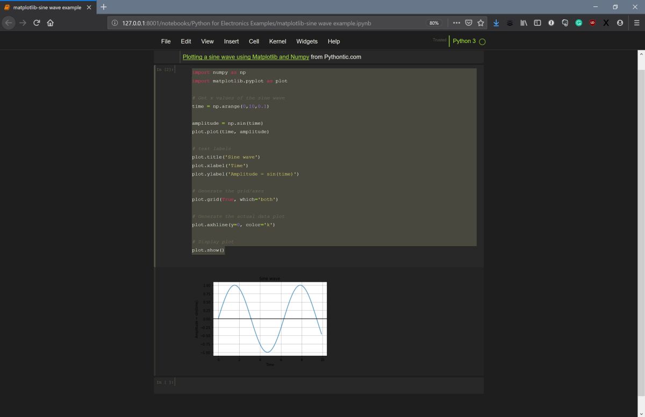Screen dimensions: 645x417
Task: Click the black X extension icon
Action: 606,23
